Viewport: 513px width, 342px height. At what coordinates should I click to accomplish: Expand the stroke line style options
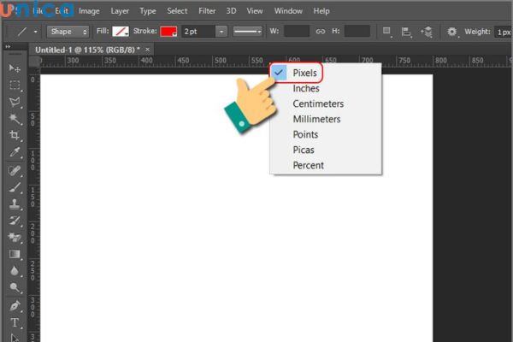(x=249, y=32)
